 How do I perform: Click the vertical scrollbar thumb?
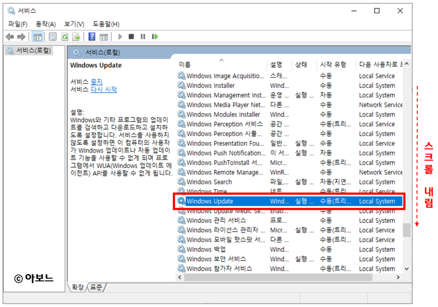407,230
